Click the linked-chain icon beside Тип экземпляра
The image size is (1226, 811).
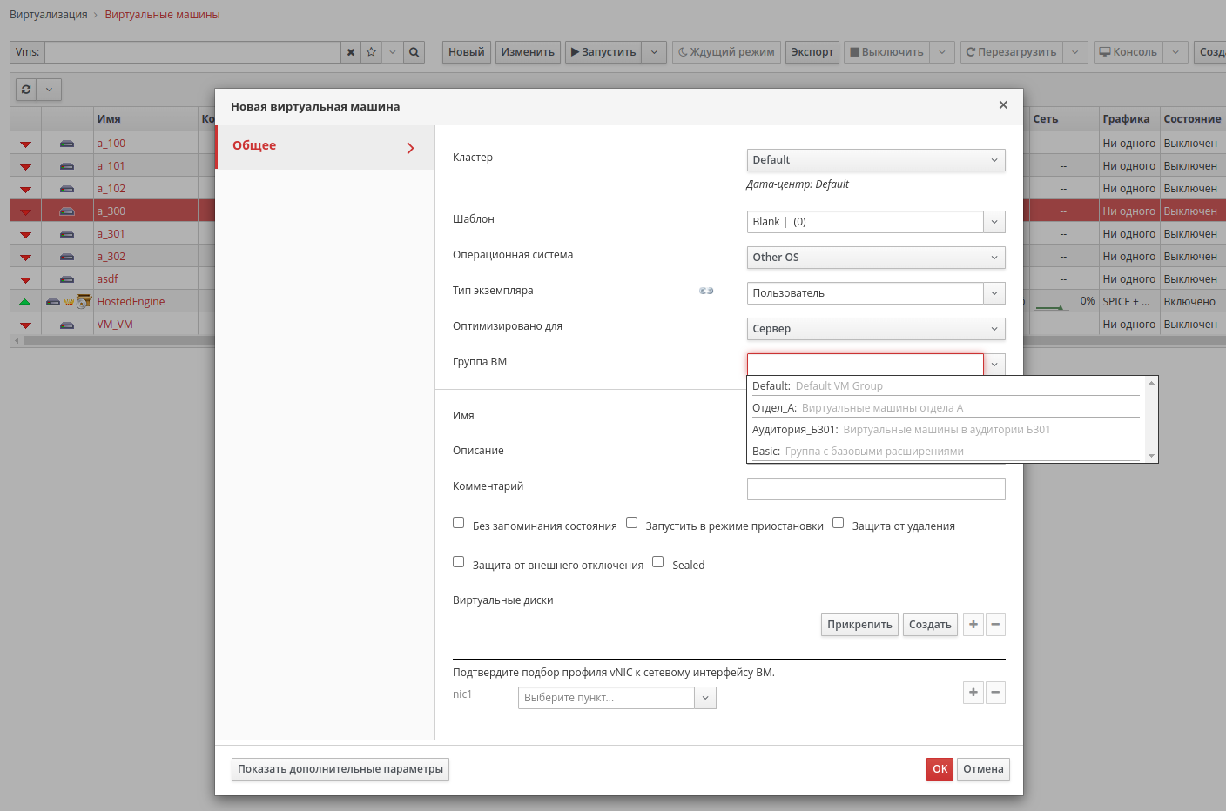(x=706, y=291)
